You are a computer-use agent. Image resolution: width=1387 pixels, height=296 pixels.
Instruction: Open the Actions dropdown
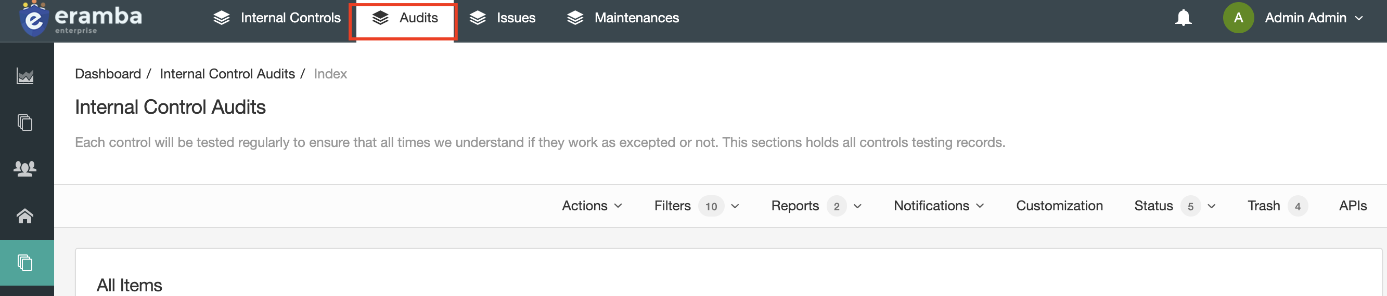pos(592,206)
